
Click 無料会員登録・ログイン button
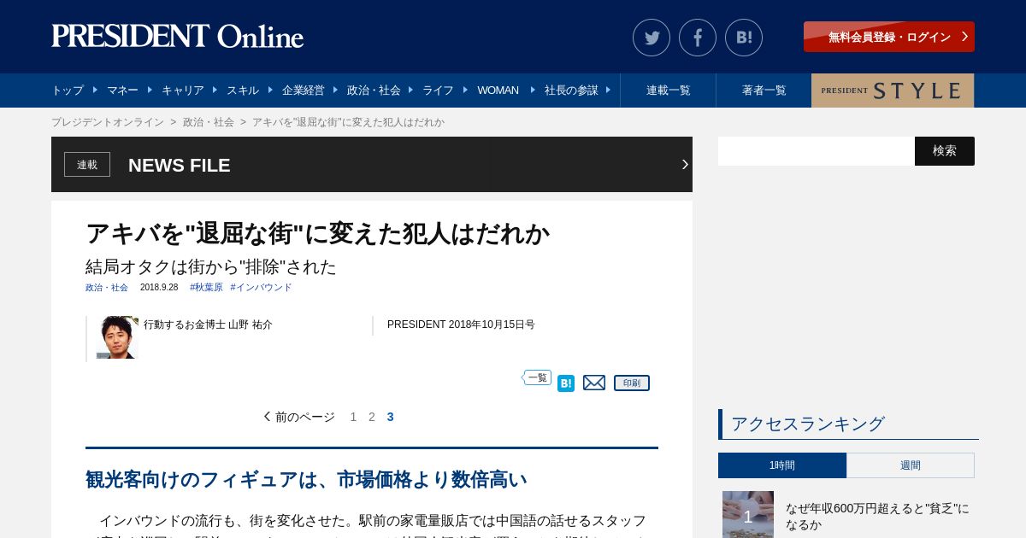point(889,37)
